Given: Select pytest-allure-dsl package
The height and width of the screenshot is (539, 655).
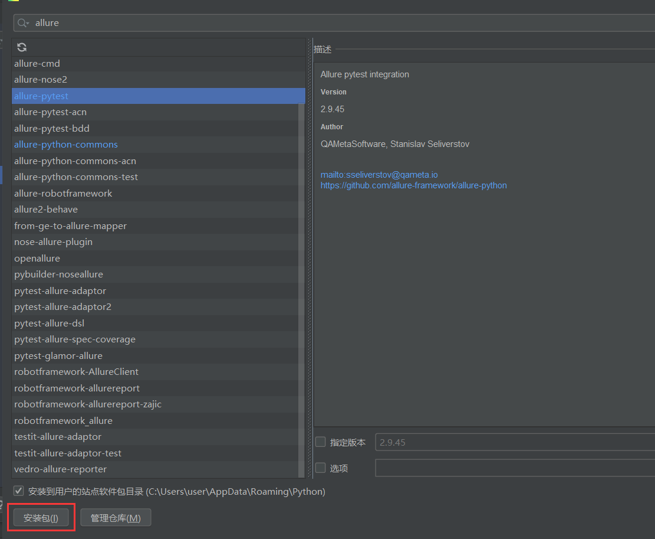Looking at the screenshot, I should click(x=156, y=324).
